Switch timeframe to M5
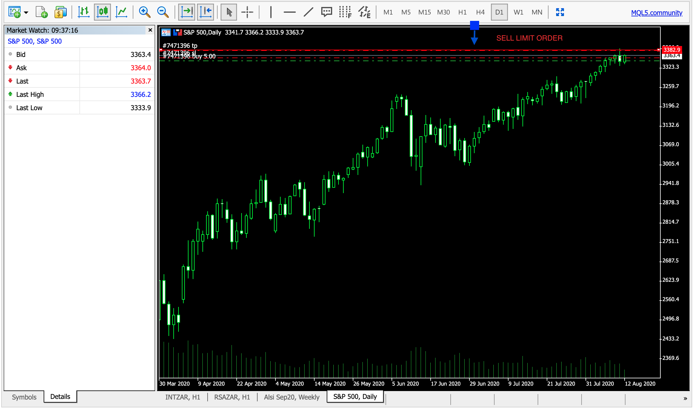694x408 pixels. point(406,12)
